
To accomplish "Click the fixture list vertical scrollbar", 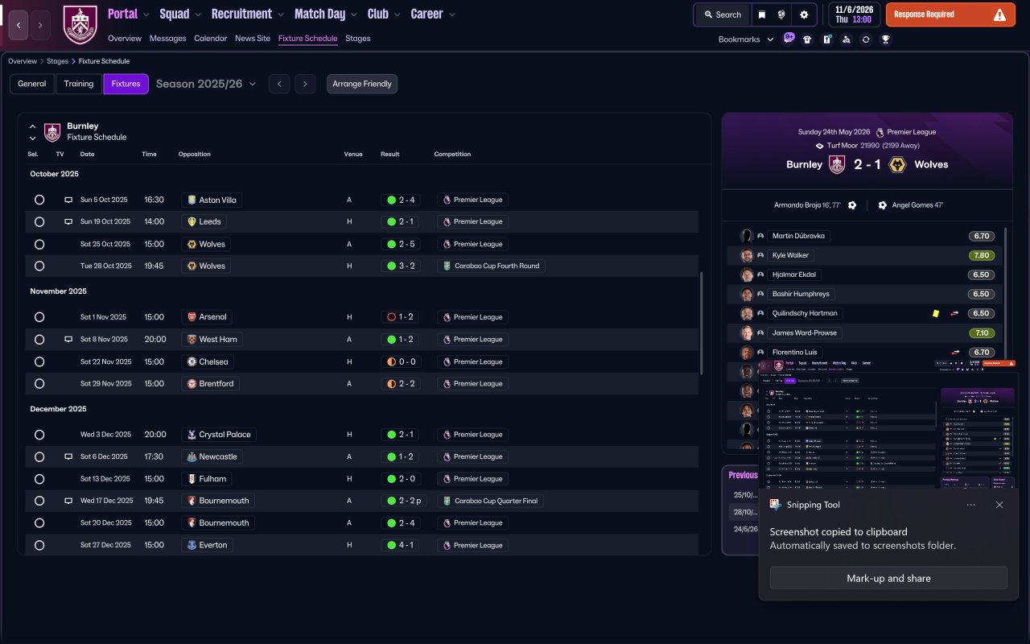I will tap(702, 324).
